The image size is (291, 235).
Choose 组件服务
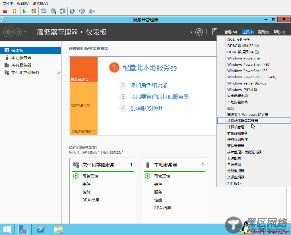[x=254, y=184]
